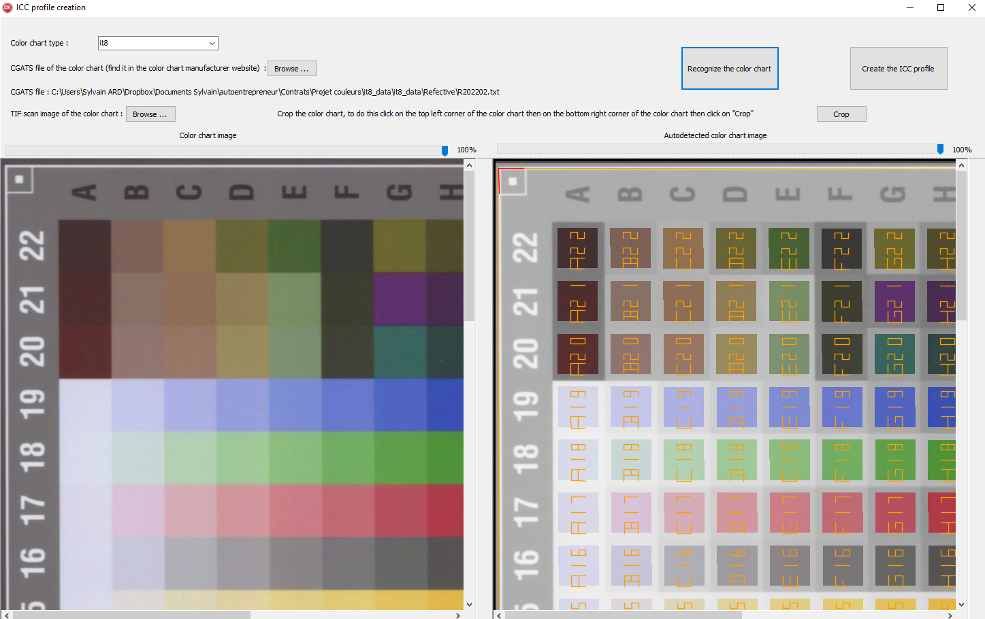Open the Color chart type dropdown
The height and width of the screenshot is (619, 985).
158,43
